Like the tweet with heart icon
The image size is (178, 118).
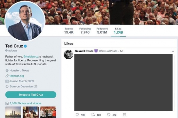(109, 115)
